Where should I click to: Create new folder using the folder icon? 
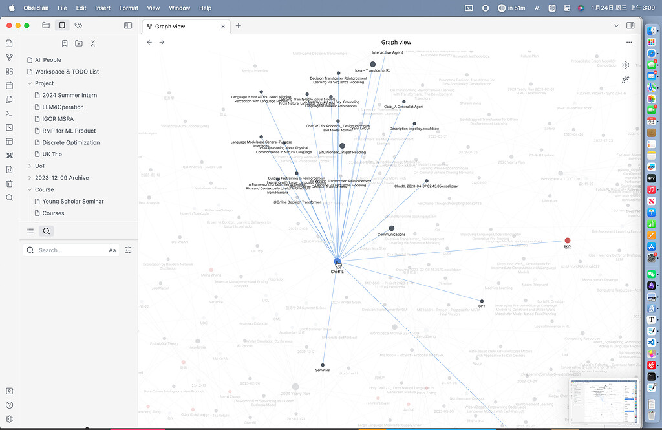(78, 43)
